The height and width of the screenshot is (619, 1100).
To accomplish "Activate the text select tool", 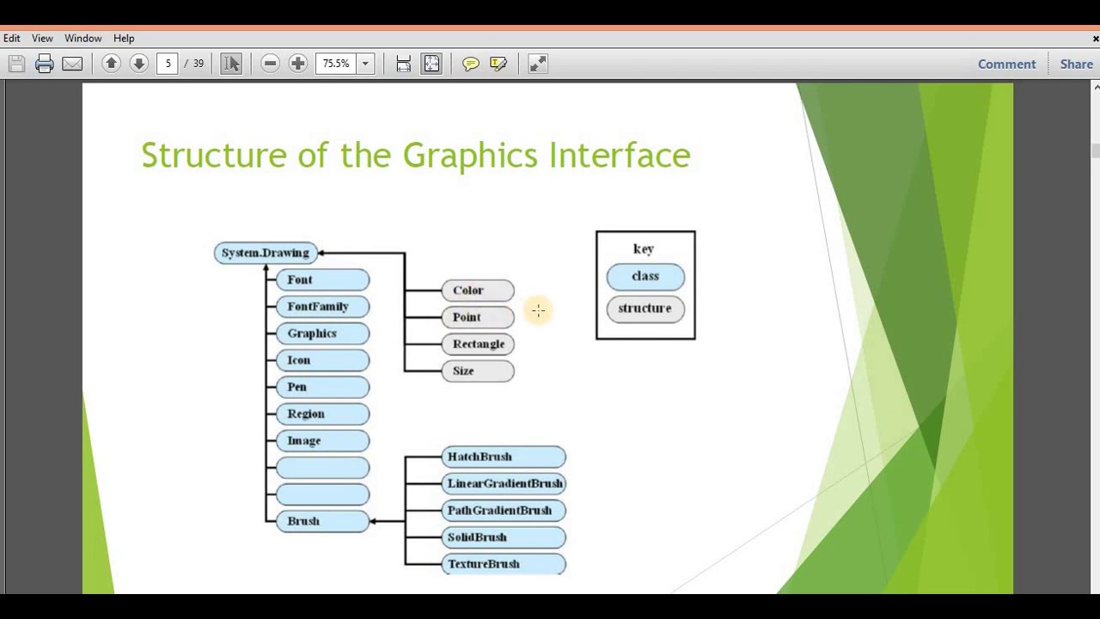I will tap(231, 64).
